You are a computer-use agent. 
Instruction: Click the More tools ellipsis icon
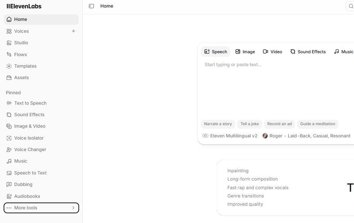(9, 208)
